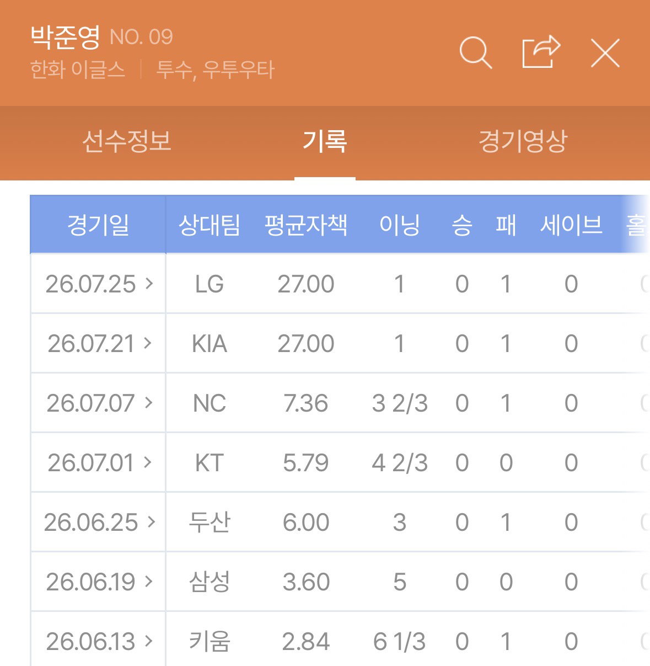Open the 26.07.01 game chevron
650x666 pixels.
tap(148, 462)
